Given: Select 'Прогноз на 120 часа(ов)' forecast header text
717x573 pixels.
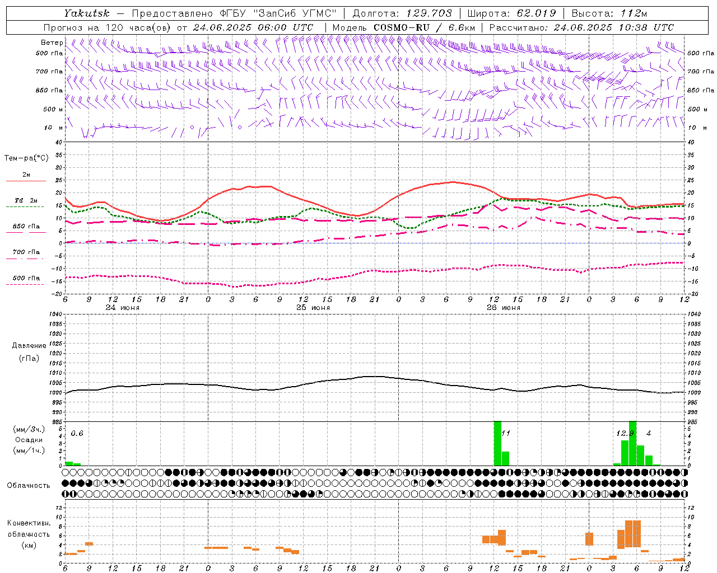Looking at the screenshot, I should coord(108,27).
